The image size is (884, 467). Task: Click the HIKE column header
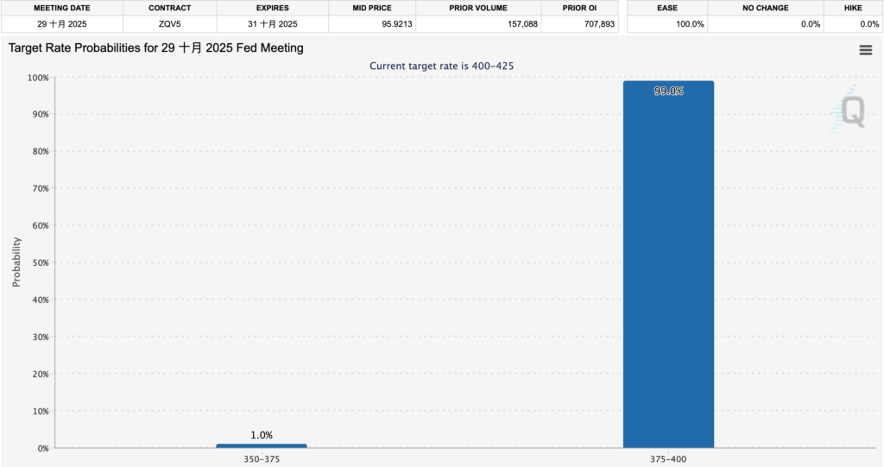coord(852,8)
